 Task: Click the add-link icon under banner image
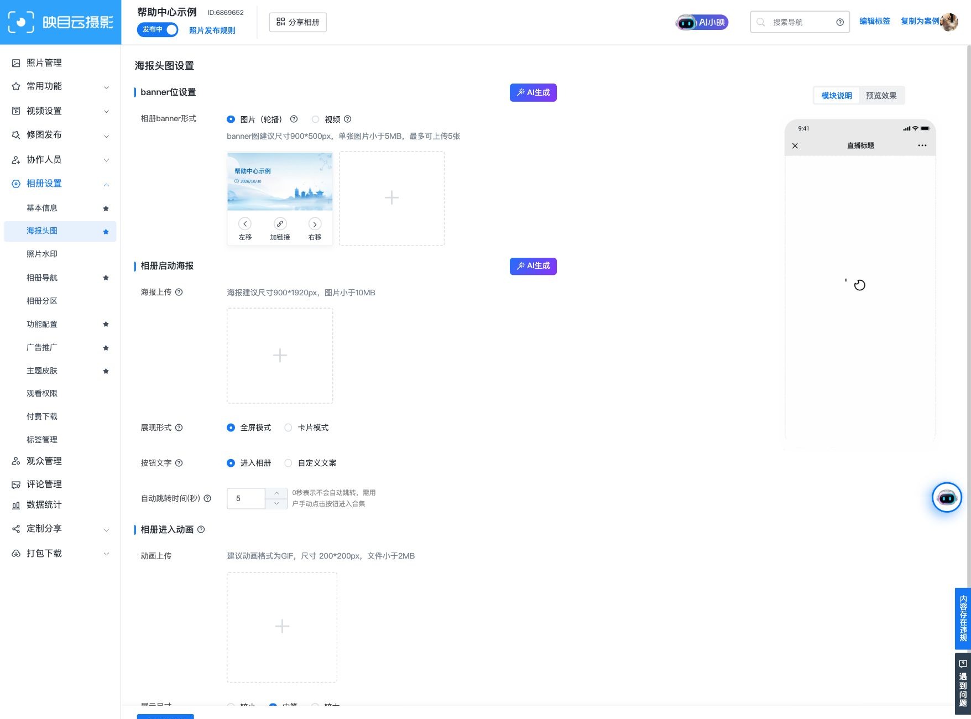coord(280,224)
